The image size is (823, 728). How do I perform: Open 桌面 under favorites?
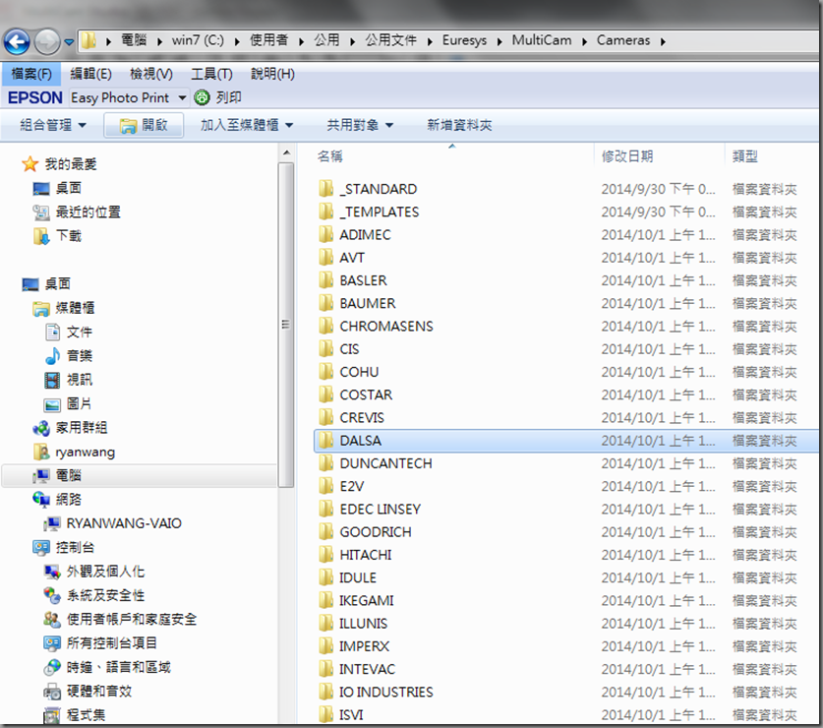point(68,188)
